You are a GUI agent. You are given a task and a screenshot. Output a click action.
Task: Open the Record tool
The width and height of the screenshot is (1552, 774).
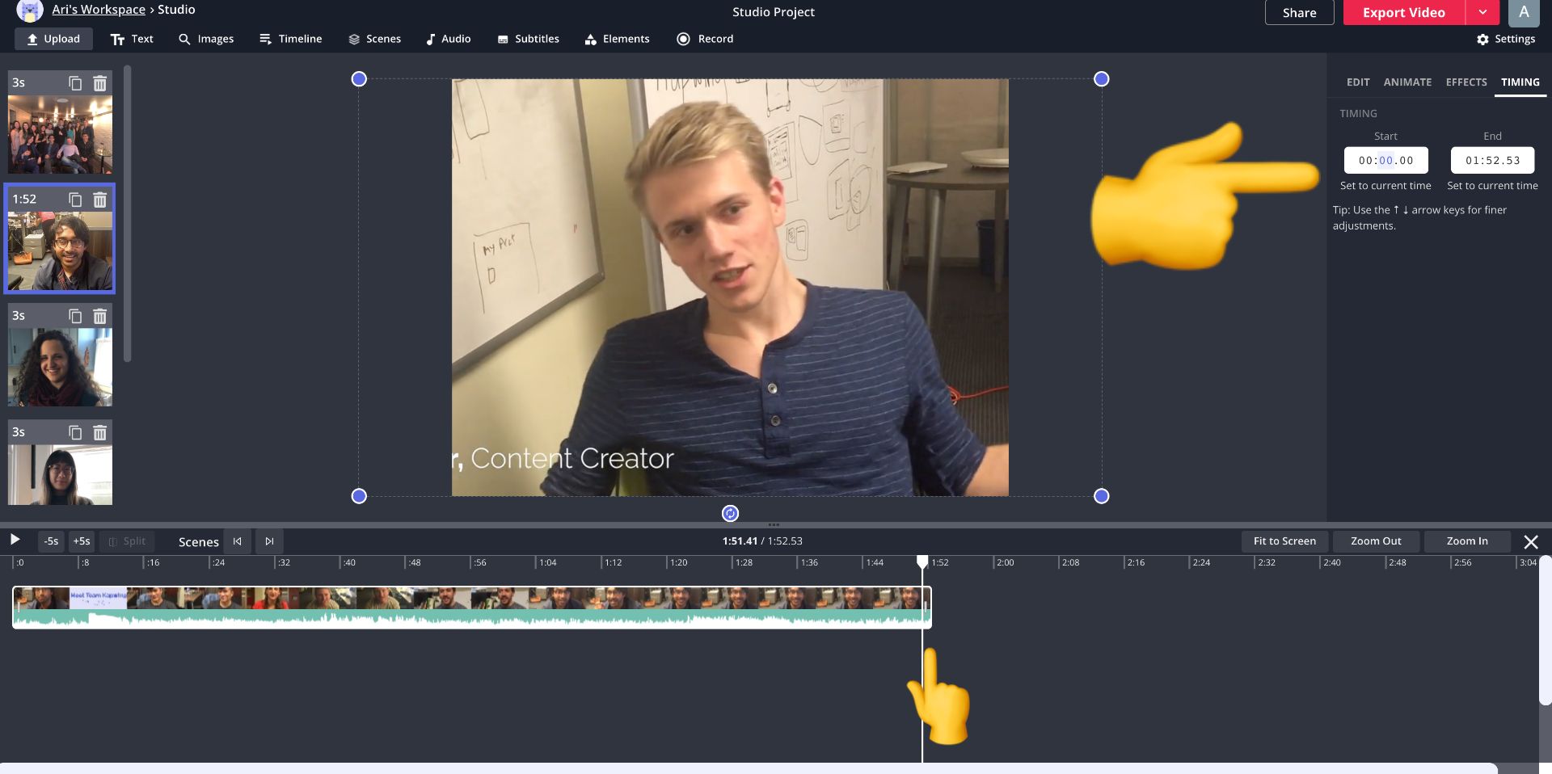tap(705, 39)
